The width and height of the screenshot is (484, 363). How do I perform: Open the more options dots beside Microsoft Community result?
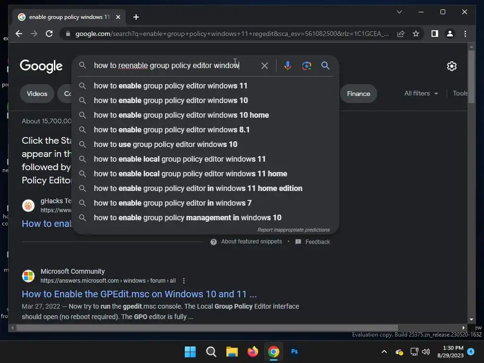pos(184,281)
